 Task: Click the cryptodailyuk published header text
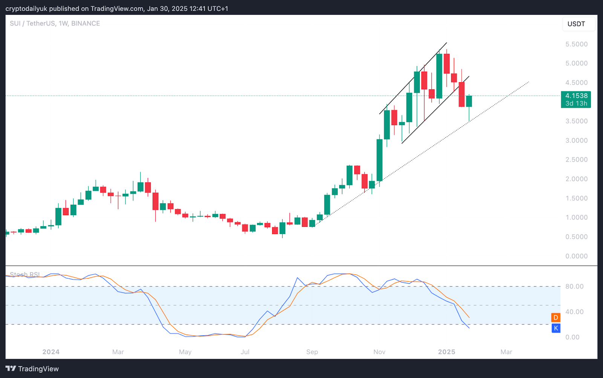tap(117, 8)
